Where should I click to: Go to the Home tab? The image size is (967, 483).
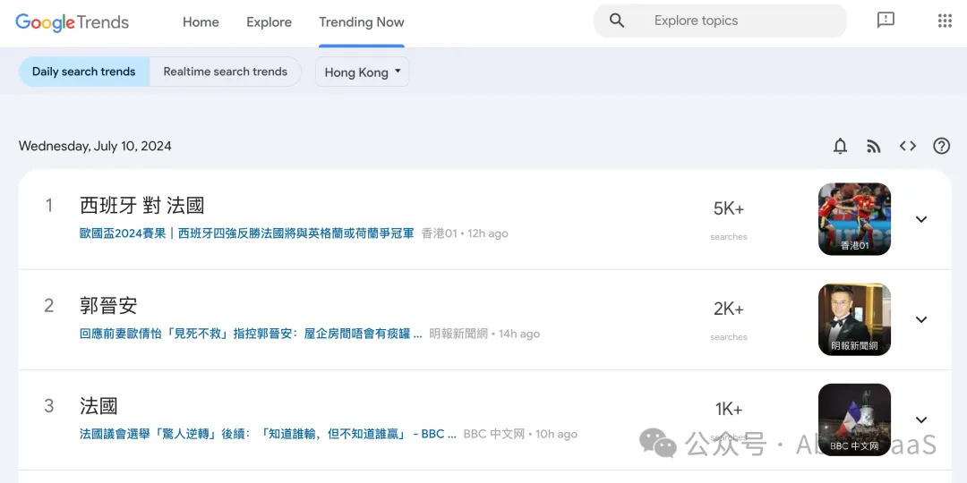201,22
